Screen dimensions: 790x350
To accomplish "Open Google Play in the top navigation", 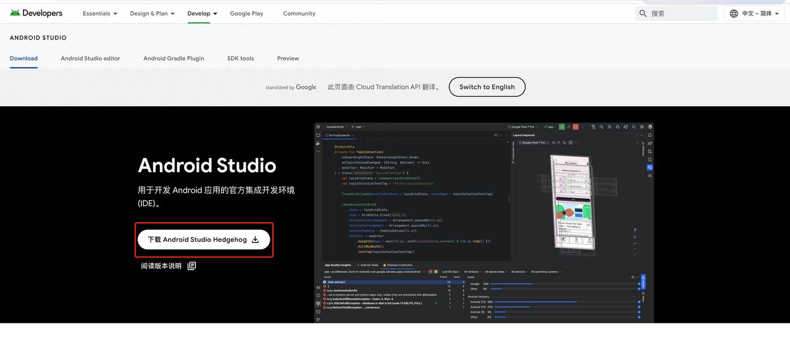I will click(246, 14).
